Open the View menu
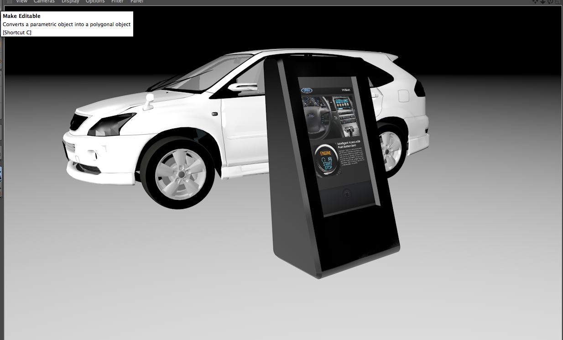The height and width of the screenshot is (340, 563). [22, 1]
